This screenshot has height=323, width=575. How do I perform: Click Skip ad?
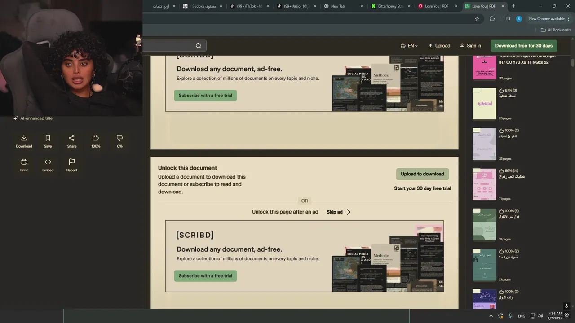(339, 212)
